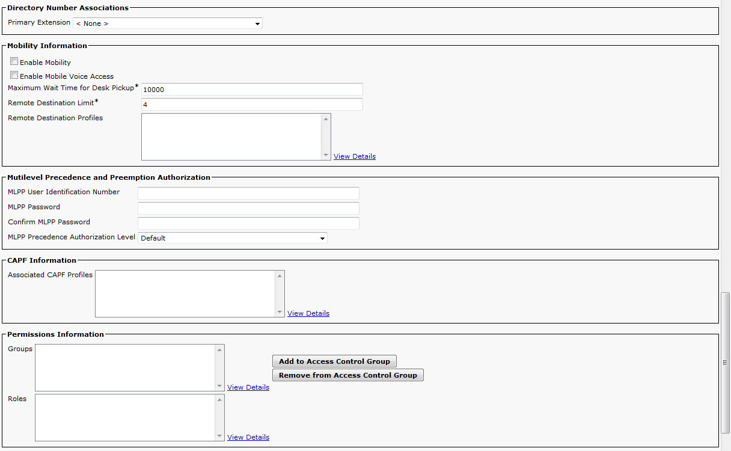Image resolution: width=731 pixels, height=451 pixels.
Task: Click the MLPP User Identification Number field
Action: [248, 193]
